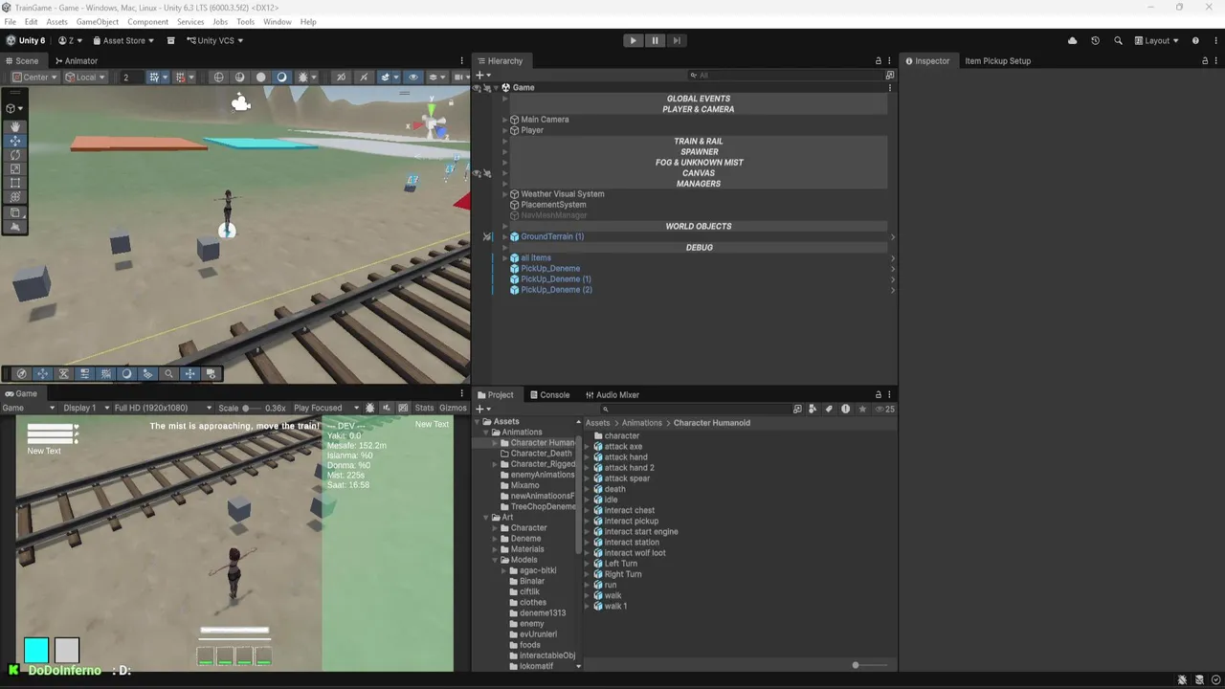Toggle hidden packages visibility count 25
The image size is (1225, 689).
[x=884, y=409]
